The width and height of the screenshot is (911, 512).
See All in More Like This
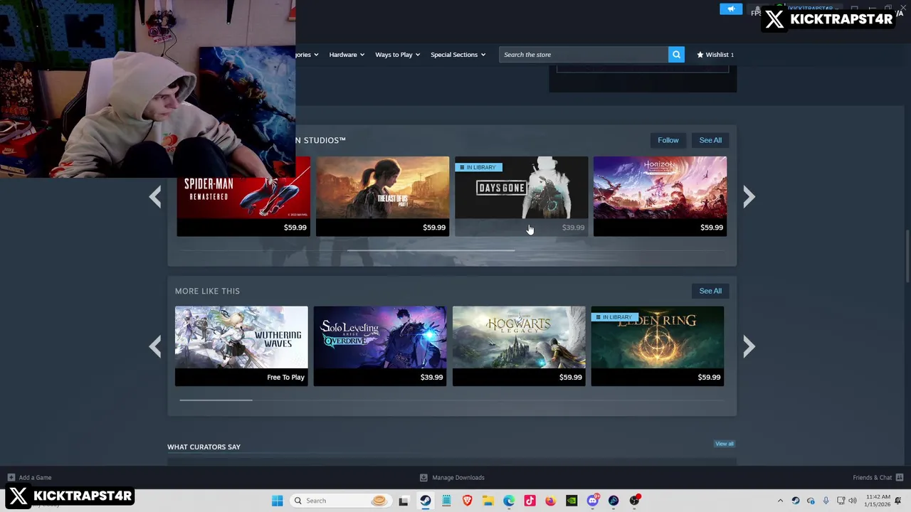[x=710, y=291]
